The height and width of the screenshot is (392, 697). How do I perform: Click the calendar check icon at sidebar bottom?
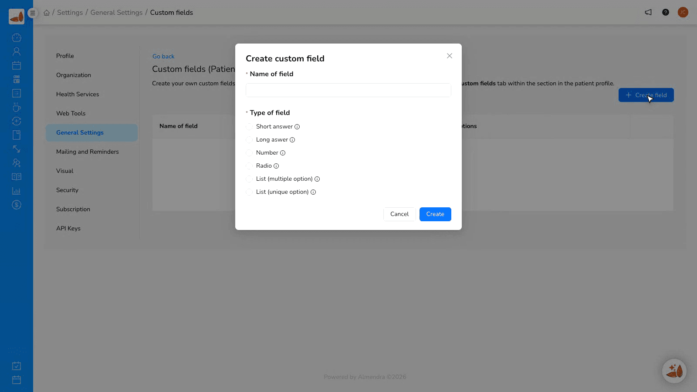pyautogui.click(x=17, y=366)
